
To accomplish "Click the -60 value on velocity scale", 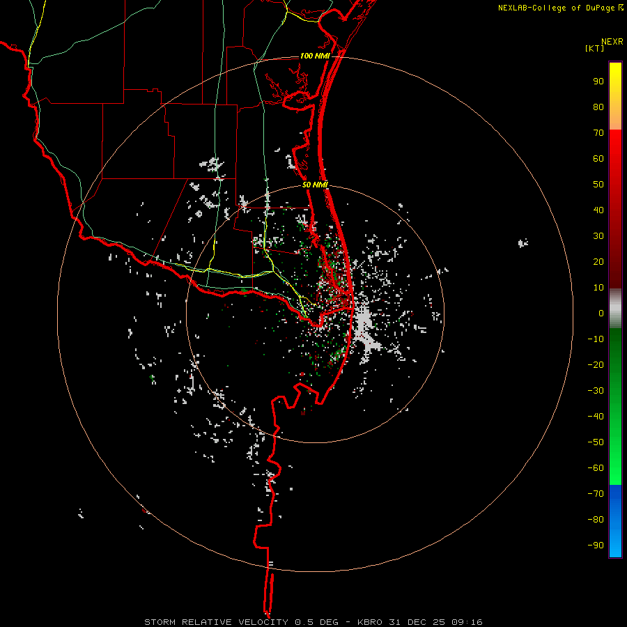I will click(x=596, y=468).
